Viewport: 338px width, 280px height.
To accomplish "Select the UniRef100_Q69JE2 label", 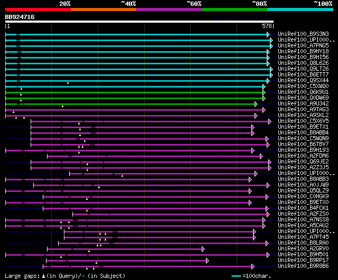I will pos(303,162).
